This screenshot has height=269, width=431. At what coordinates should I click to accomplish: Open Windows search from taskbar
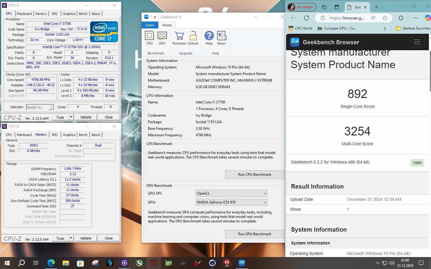[22, 263]
